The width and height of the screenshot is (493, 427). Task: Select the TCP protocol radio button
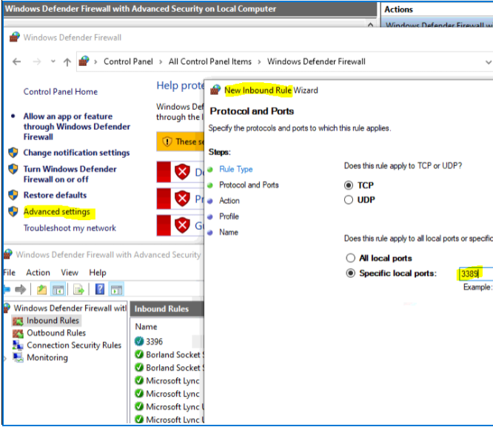[x=349, y=185]
